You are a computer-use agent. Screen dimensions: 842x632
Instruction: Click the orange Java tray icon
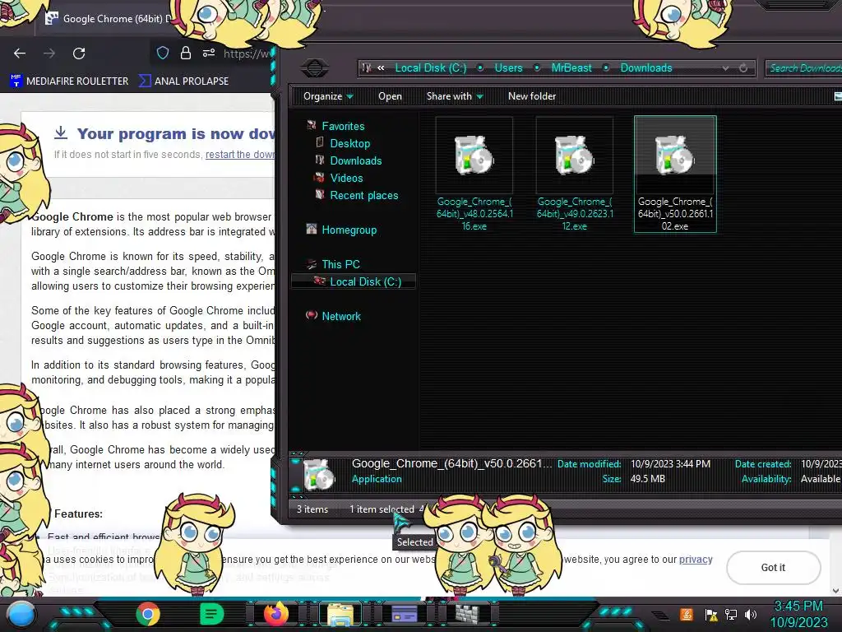(x=687, y=614)
